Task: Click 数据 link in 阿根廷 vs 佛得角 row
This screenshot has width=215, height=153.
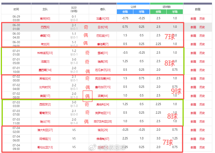Action: (x=193, y=139)
